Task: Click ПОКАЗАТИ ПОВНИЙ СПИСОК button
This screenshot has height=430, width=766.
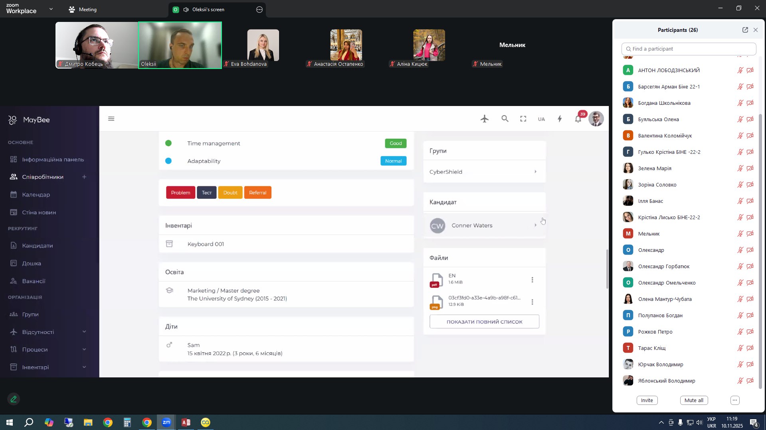Action: coord(484,322)
